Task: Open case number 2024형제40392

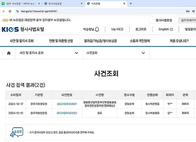Action: 67,113
